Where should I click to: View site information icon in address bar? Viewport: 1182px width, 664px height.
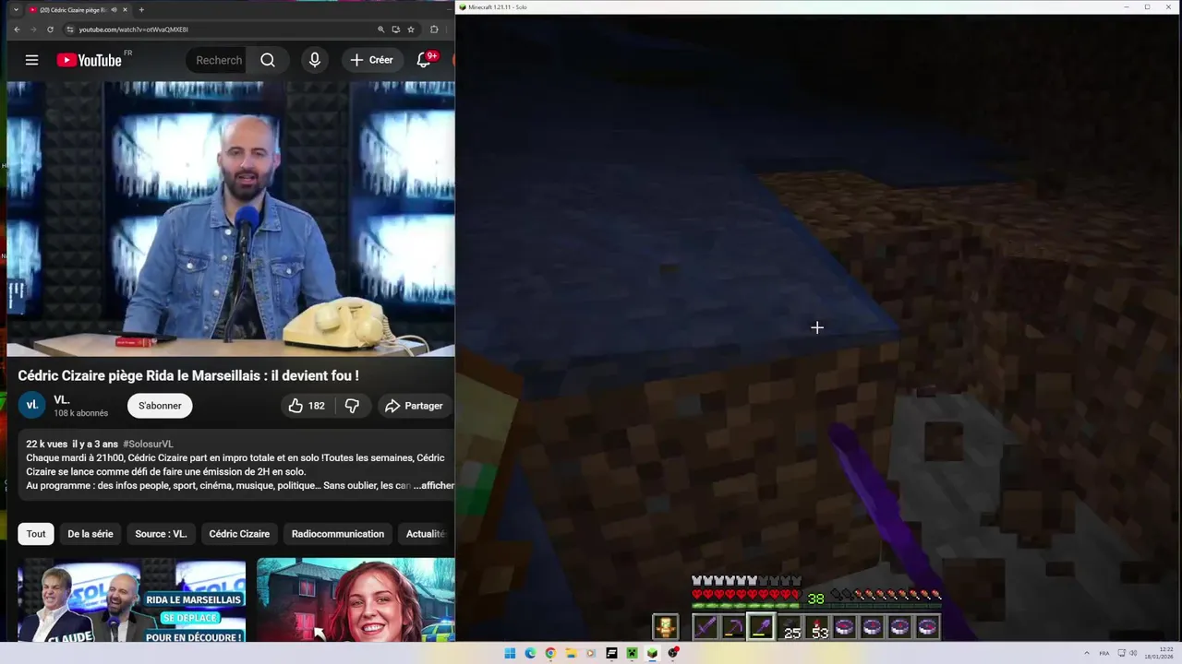69,30
